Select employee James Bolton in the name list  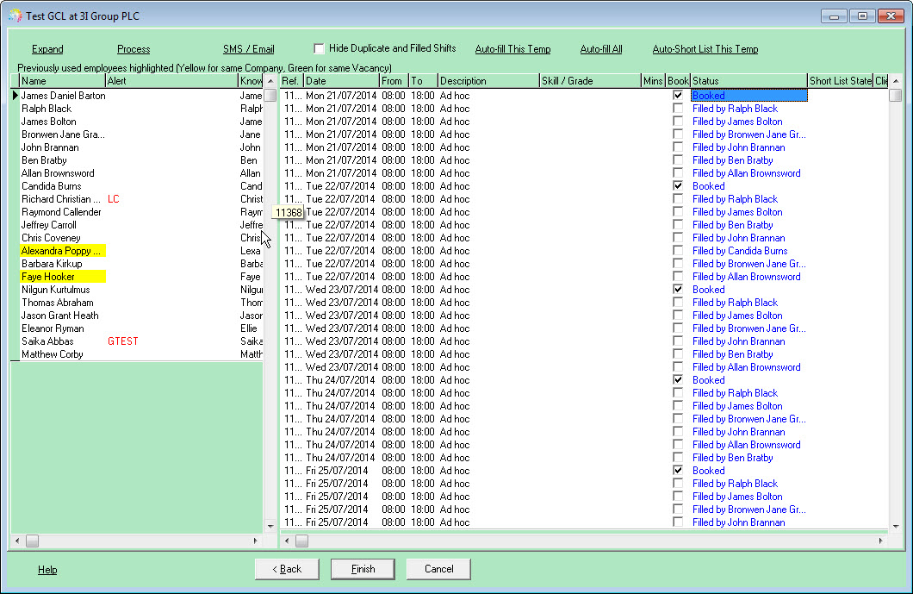pyautogui.click(x=49, y=122)
